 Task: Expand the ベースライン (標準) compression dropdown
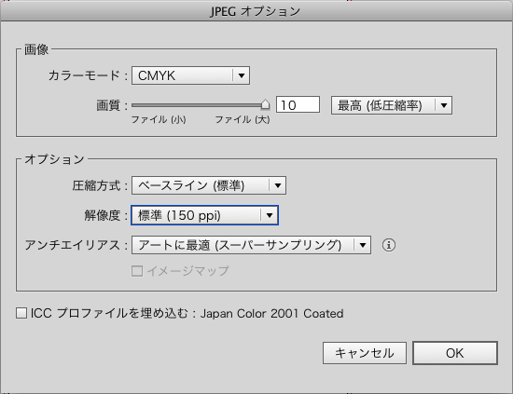[209, 185]
